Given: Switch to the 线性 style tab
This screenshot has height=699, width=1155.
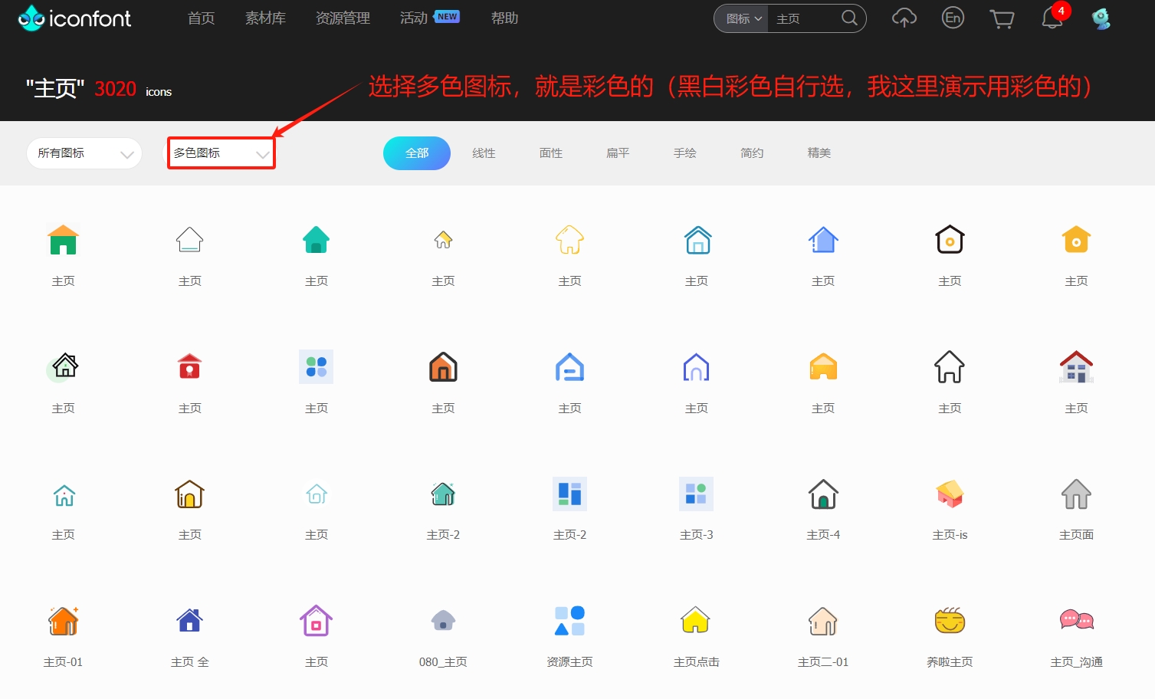Looking at the screenshot, I should 484,153.
